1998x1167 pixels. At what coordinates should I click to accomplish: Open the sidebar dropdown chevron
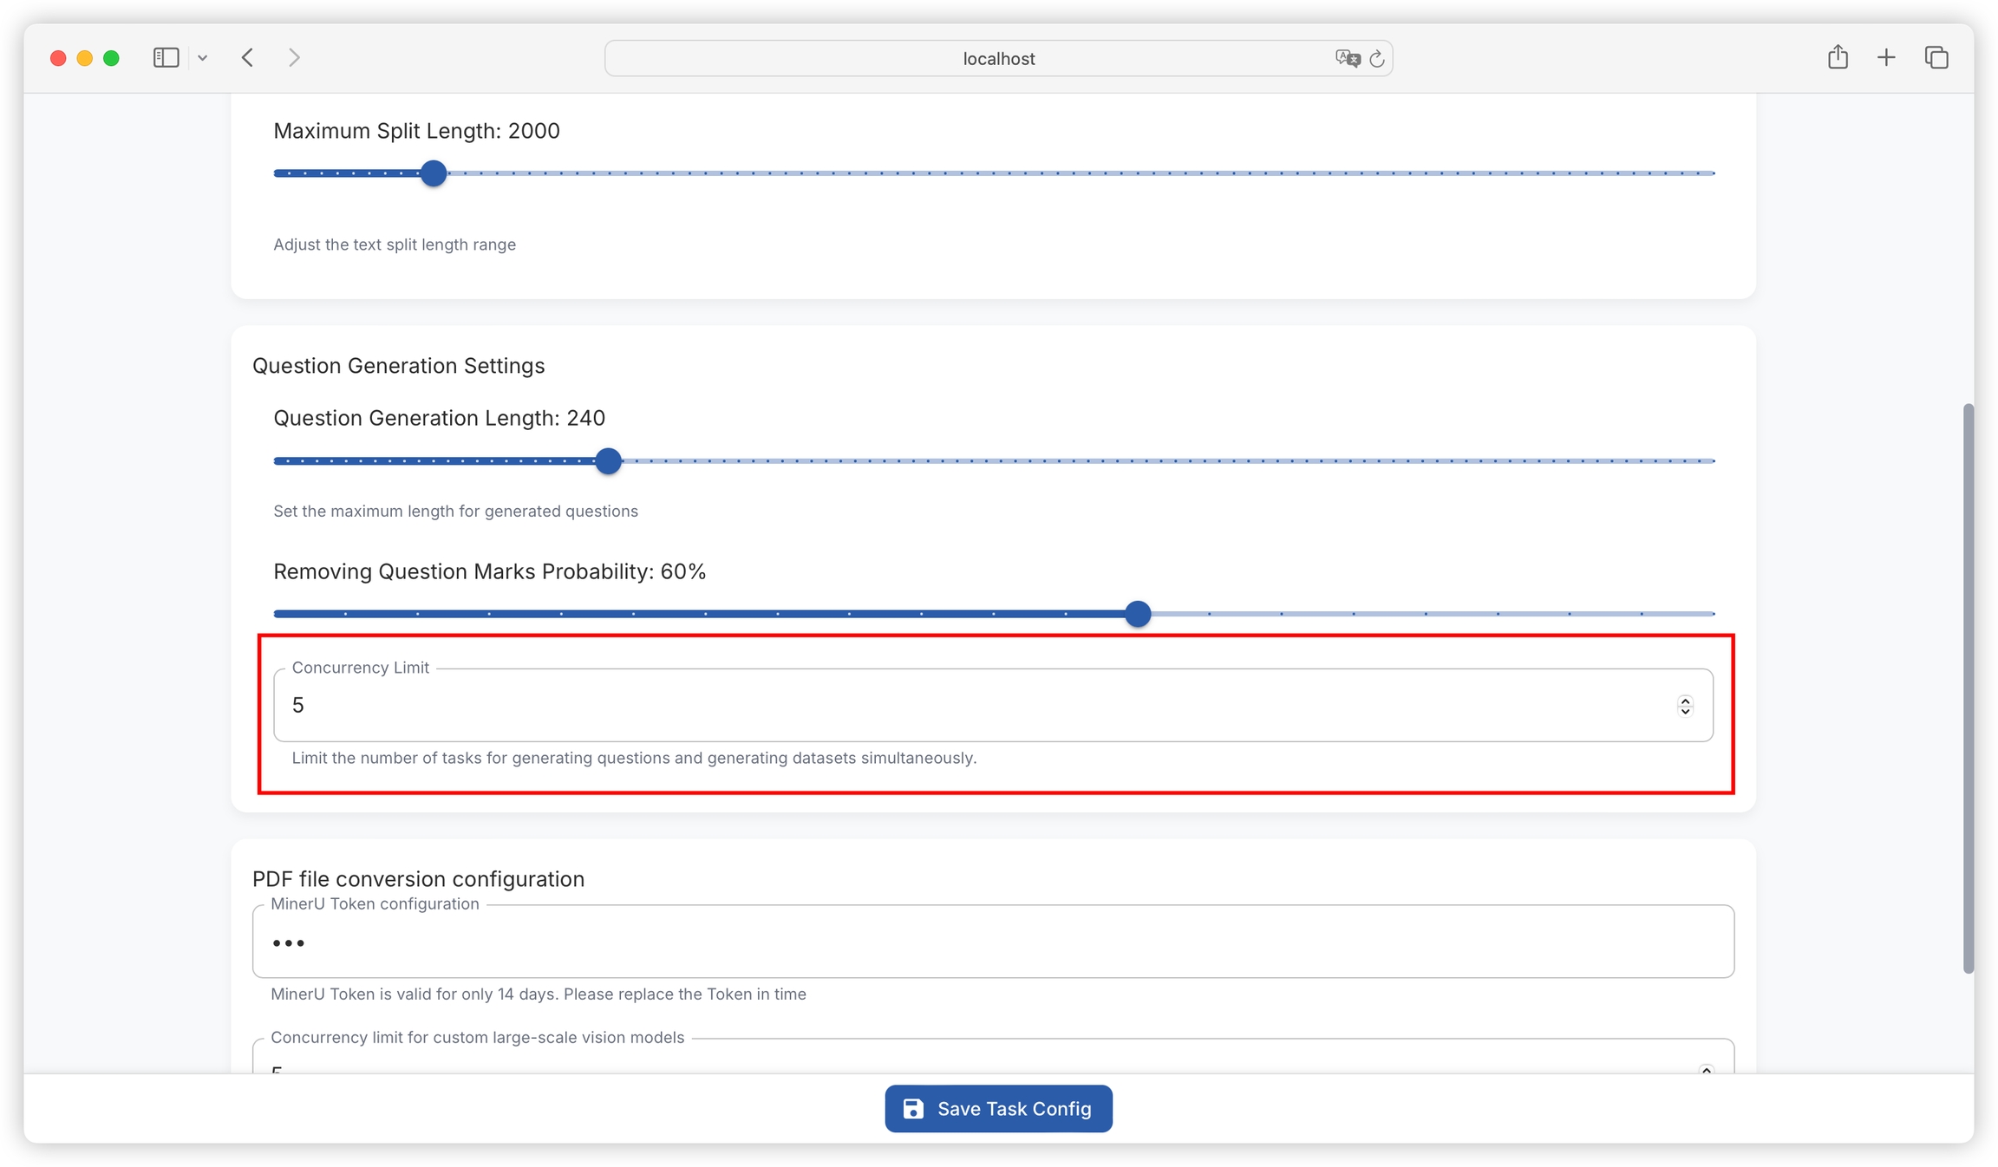(202, 58)
